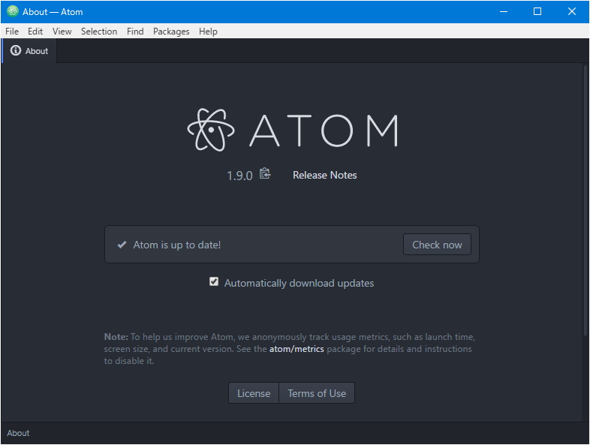The image size is (590, 445).
Task: Maximize the Atom window
Action: (x=537, y=12)
